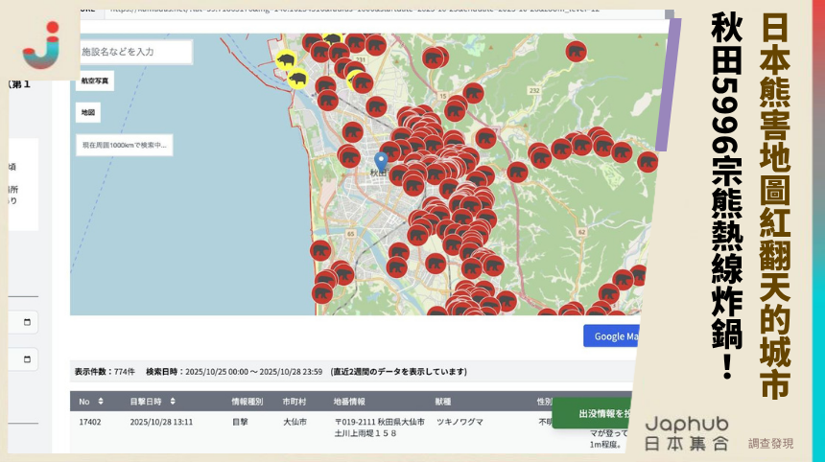The height and width of the screenshot is (462, 825).
Task: Click the 地番情報 column header
Action: (349, 402)
